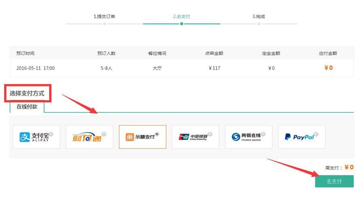Open the 在线付款 tab
The width and height of the screenshot is (364, 202).
27,107
